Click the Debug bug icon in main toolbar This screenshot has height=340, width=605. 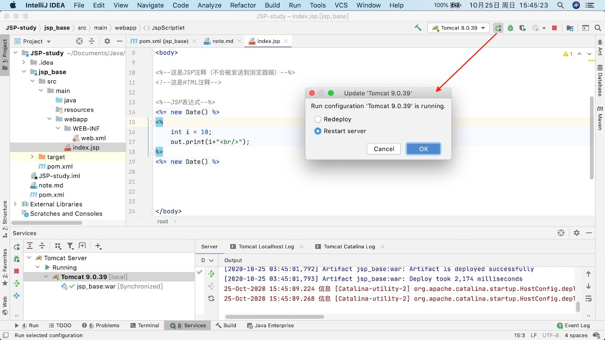tap(510, 28)
